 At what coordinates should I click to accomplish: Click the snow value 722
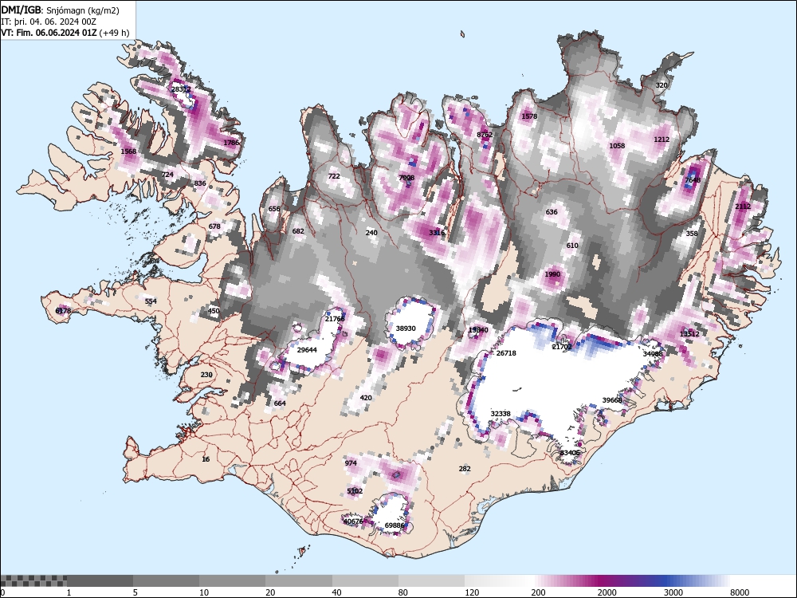tap(334, 176)
